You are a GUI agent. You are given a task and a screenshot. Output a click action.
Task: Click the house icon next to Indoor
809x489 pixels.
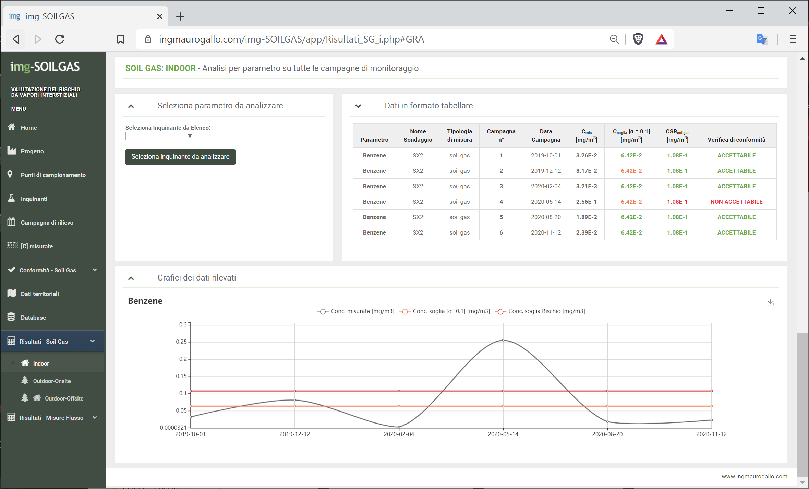(25, 363)
